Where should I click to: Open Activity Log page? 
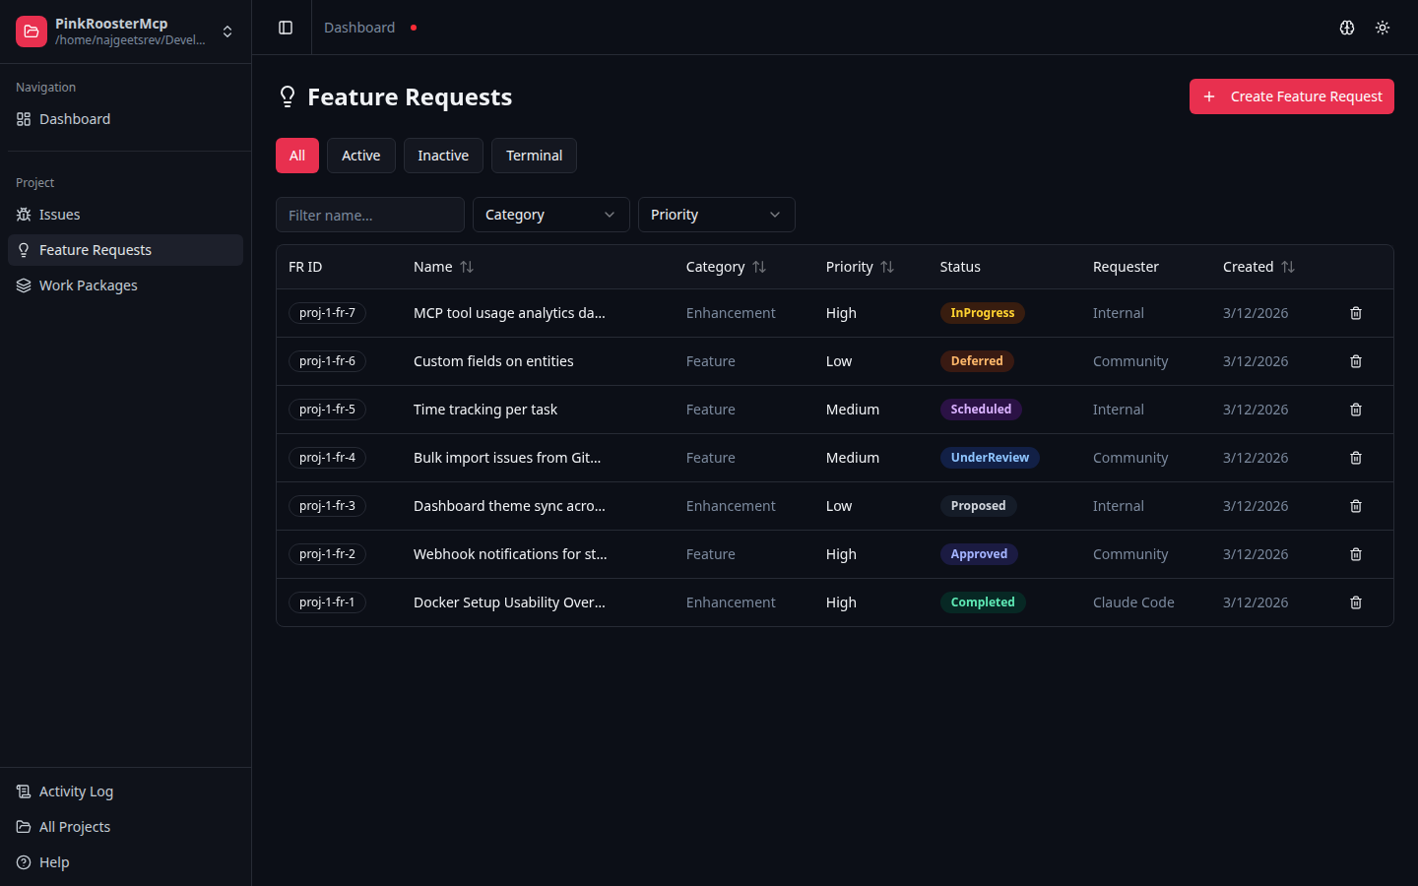[x=126, y=791]
